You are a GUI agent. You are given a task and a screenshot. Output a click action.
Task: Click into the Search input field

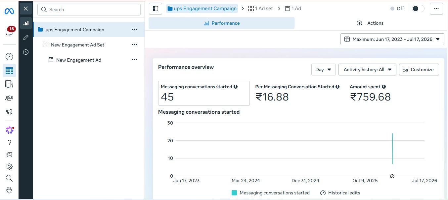tap(89, 10)
